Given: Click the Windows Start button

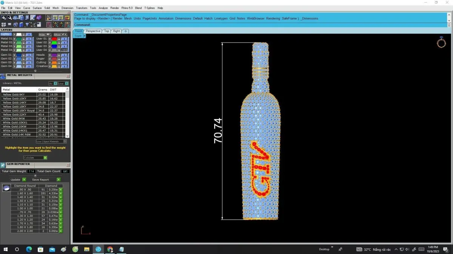Looking at the screenshot, I should point(6,249).
